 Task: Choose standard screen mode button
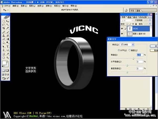coord(3,74)
